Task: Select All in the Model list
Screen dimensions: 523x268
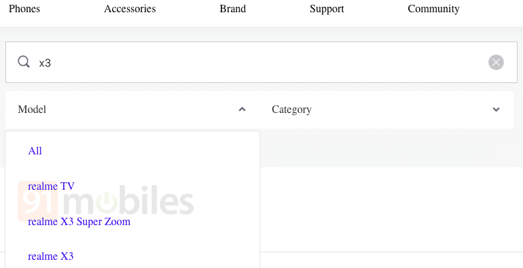Action: (35, 151)
